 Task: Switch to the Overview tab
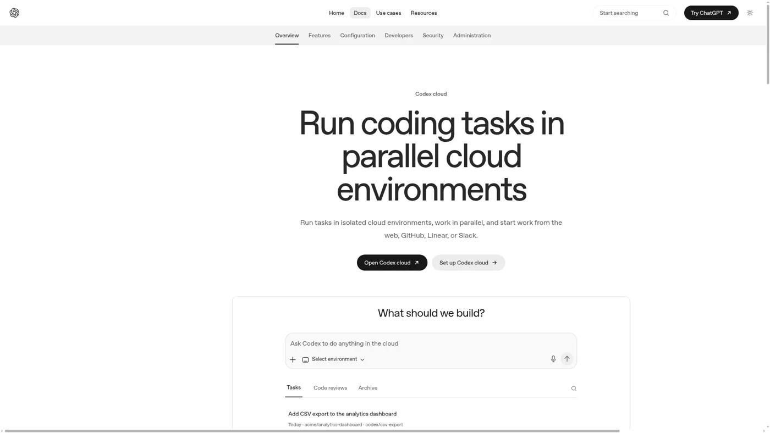click(287, 36)
